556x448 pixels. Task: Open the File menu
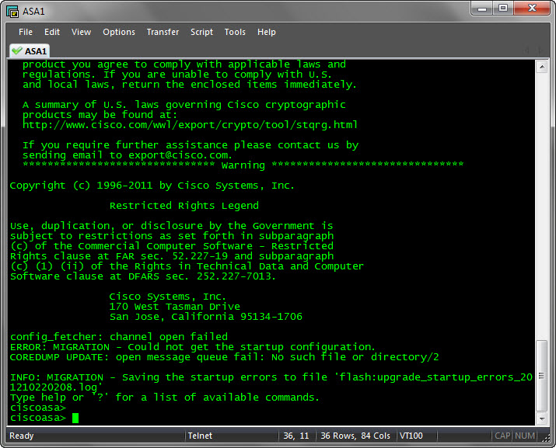point(26,32)
